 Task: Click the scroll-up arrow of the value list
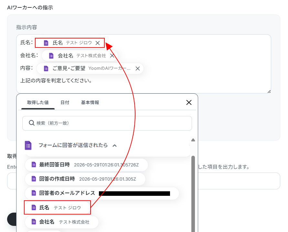193,140
